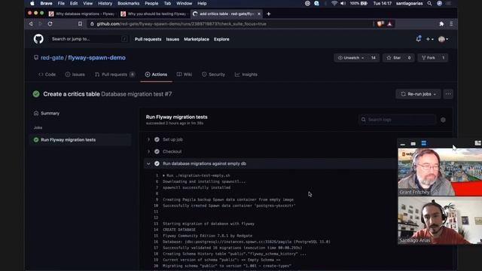The width and height of the screenshot is (482, 271).
Task: Open flyway-spawn-demo repository link
Action: 96,58
